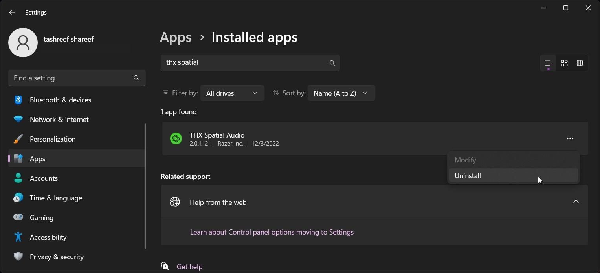Click the Accessibility figure icon
Viewport: 600px width, 273px height.
point(18,237)
